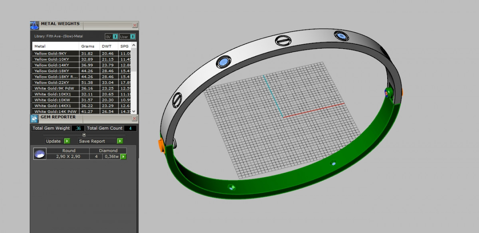Click the DWT column header
The image size is (479, 233).
[107, 46]
